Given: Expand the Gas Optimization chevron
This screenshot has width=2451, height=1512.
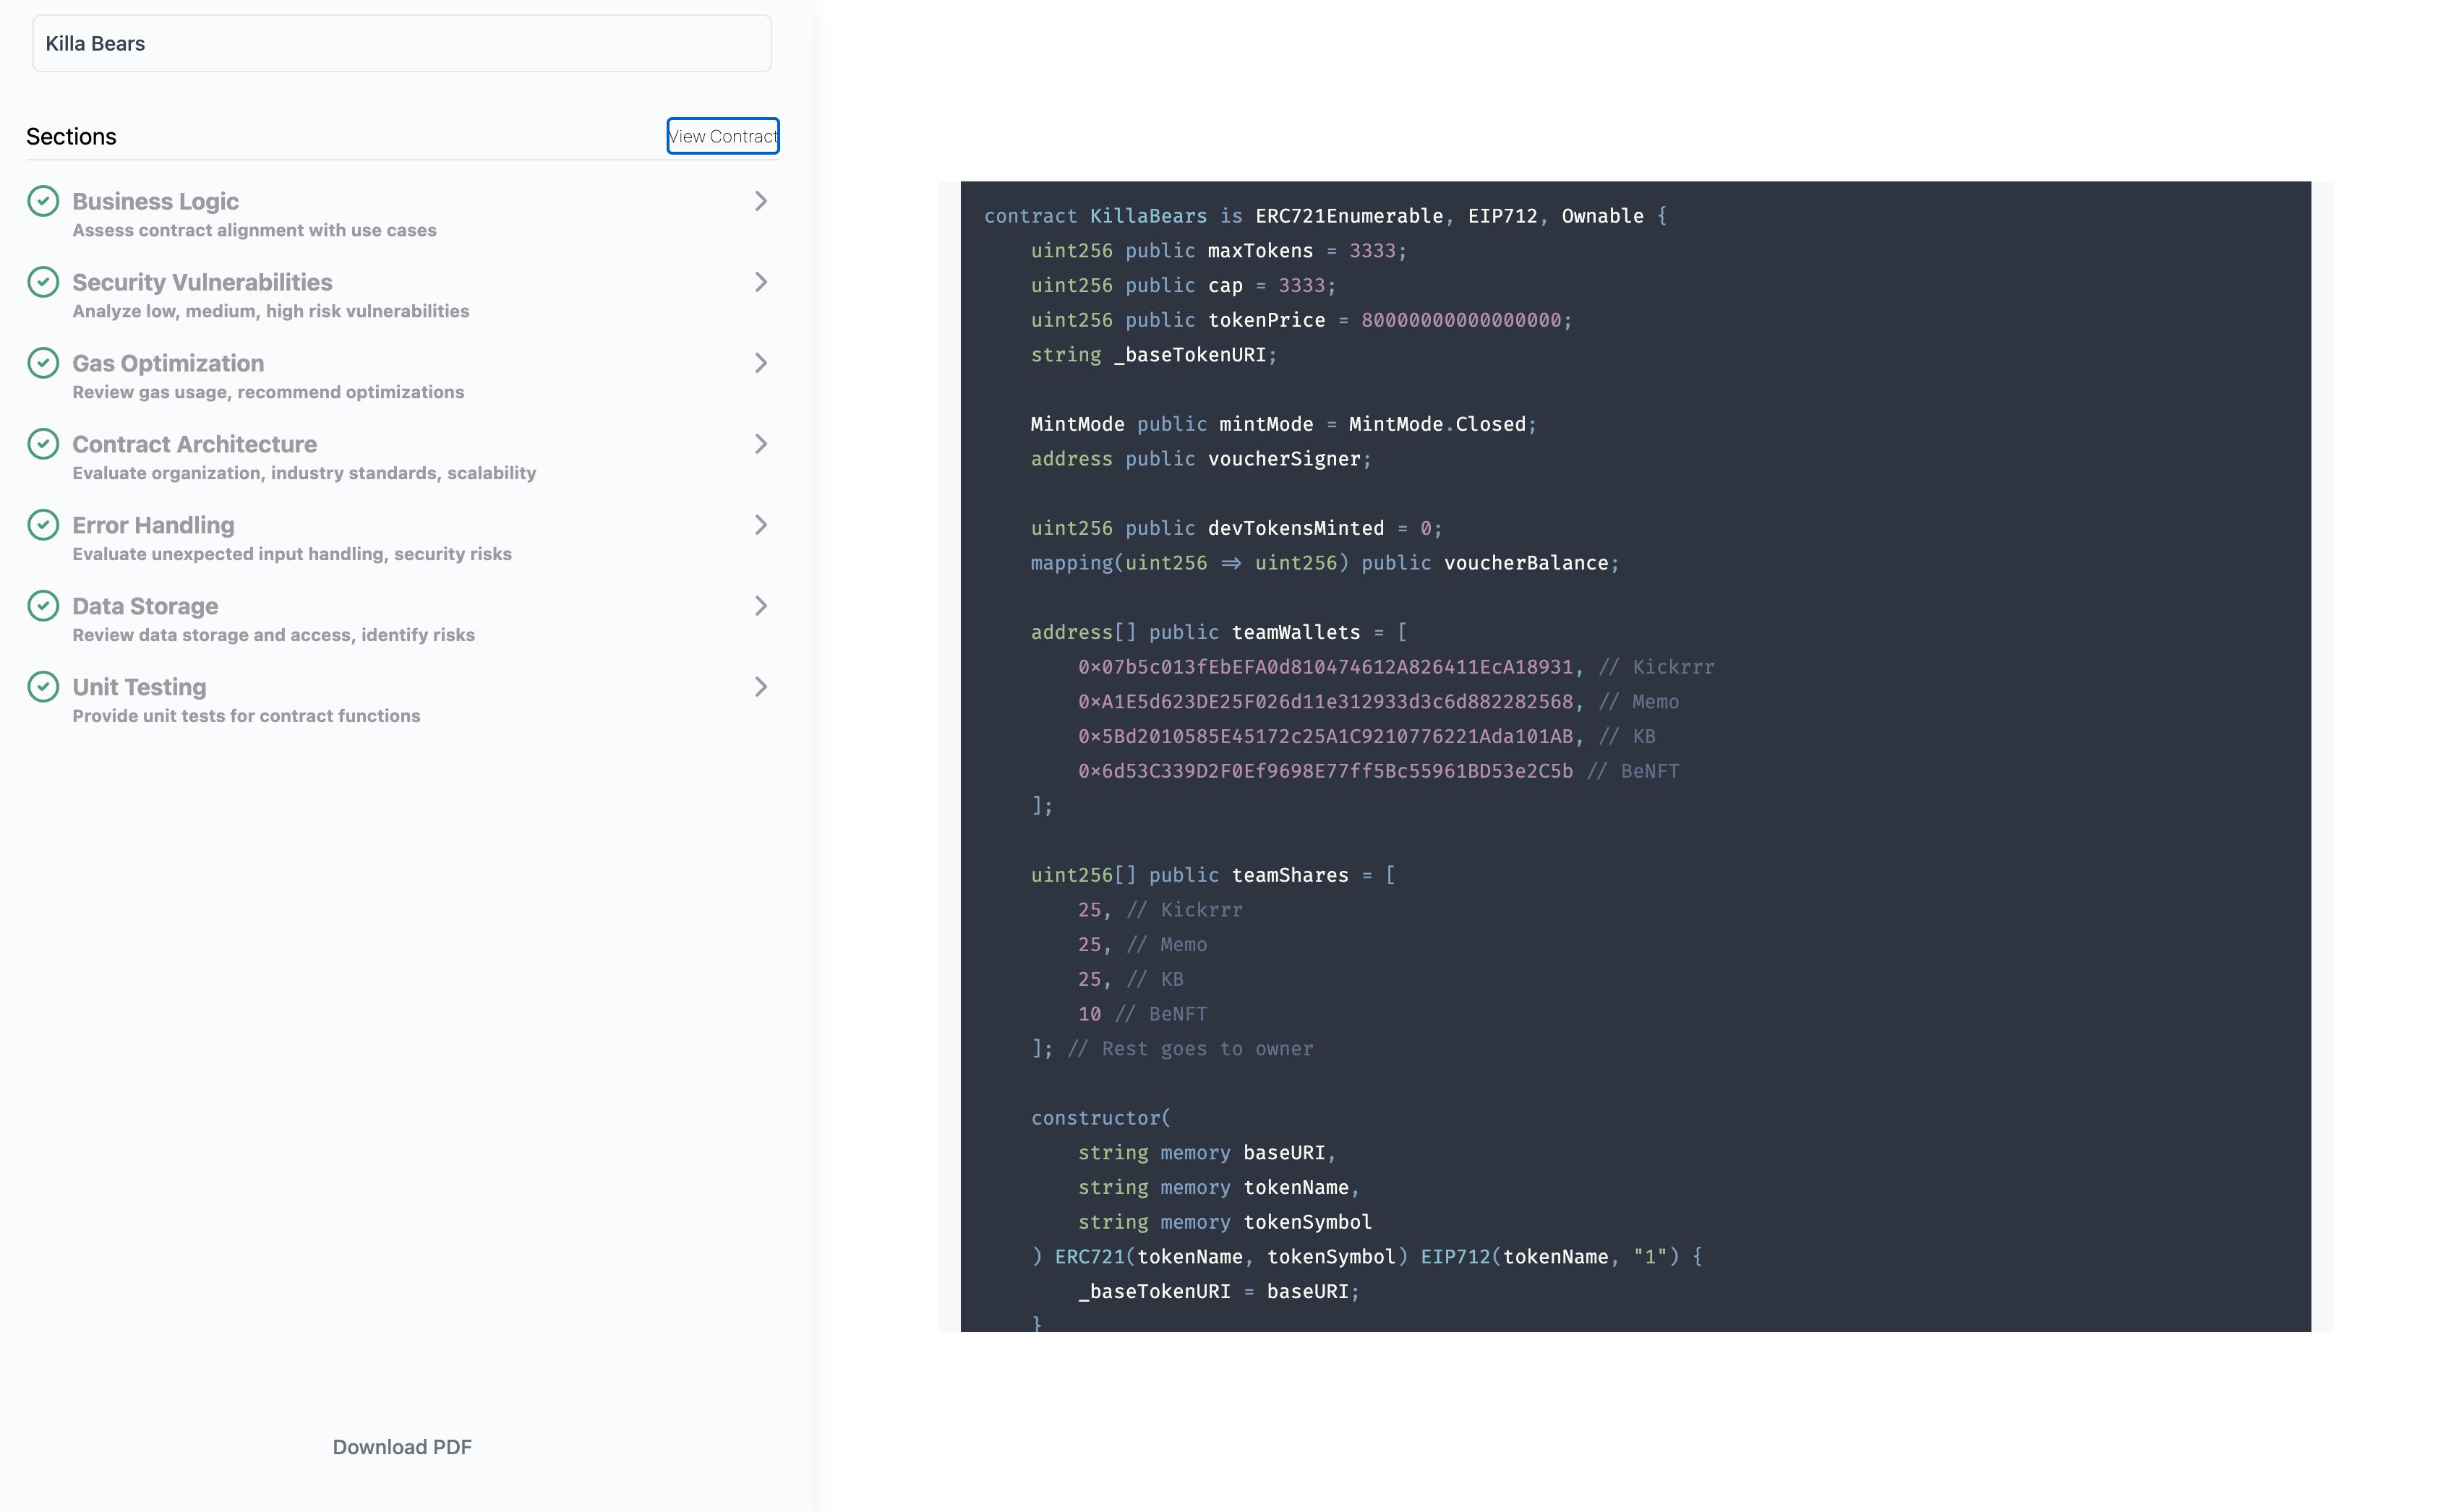Looking at the screenshot, I should tap(761, 363).
